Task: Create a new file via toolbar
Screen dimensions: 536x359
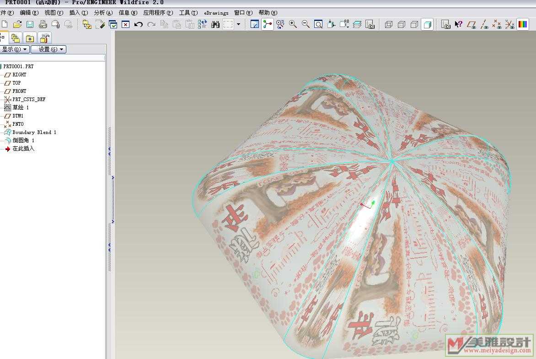Action: tap(5, 24)
